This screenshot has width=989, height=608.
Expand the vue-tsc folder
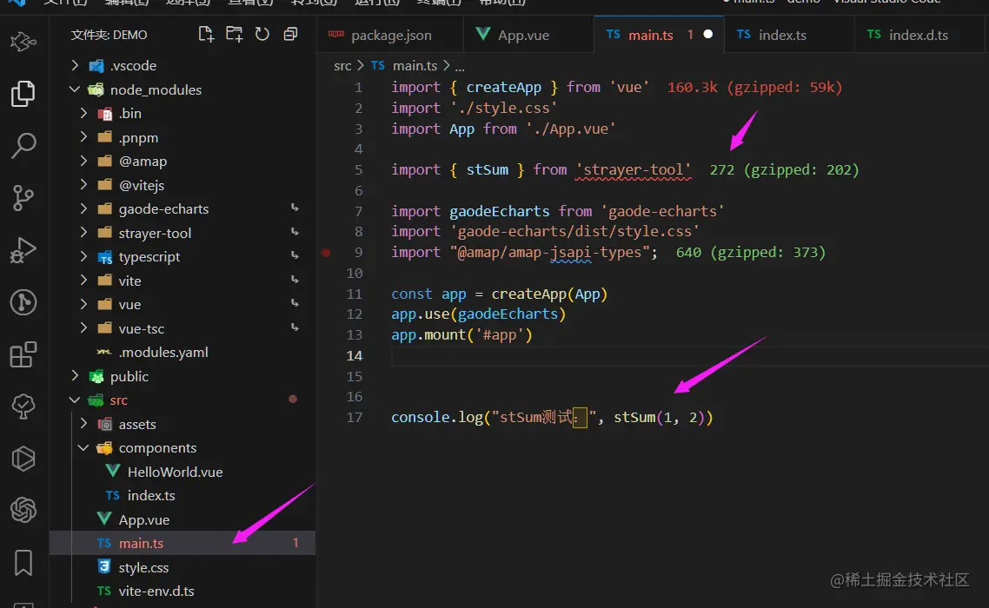(x=84, y=328)
